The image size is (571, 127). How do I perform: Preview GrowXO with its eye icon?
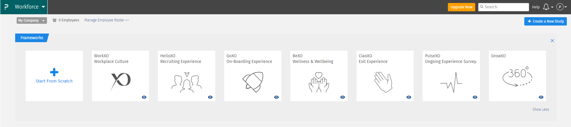coord(541,97)
